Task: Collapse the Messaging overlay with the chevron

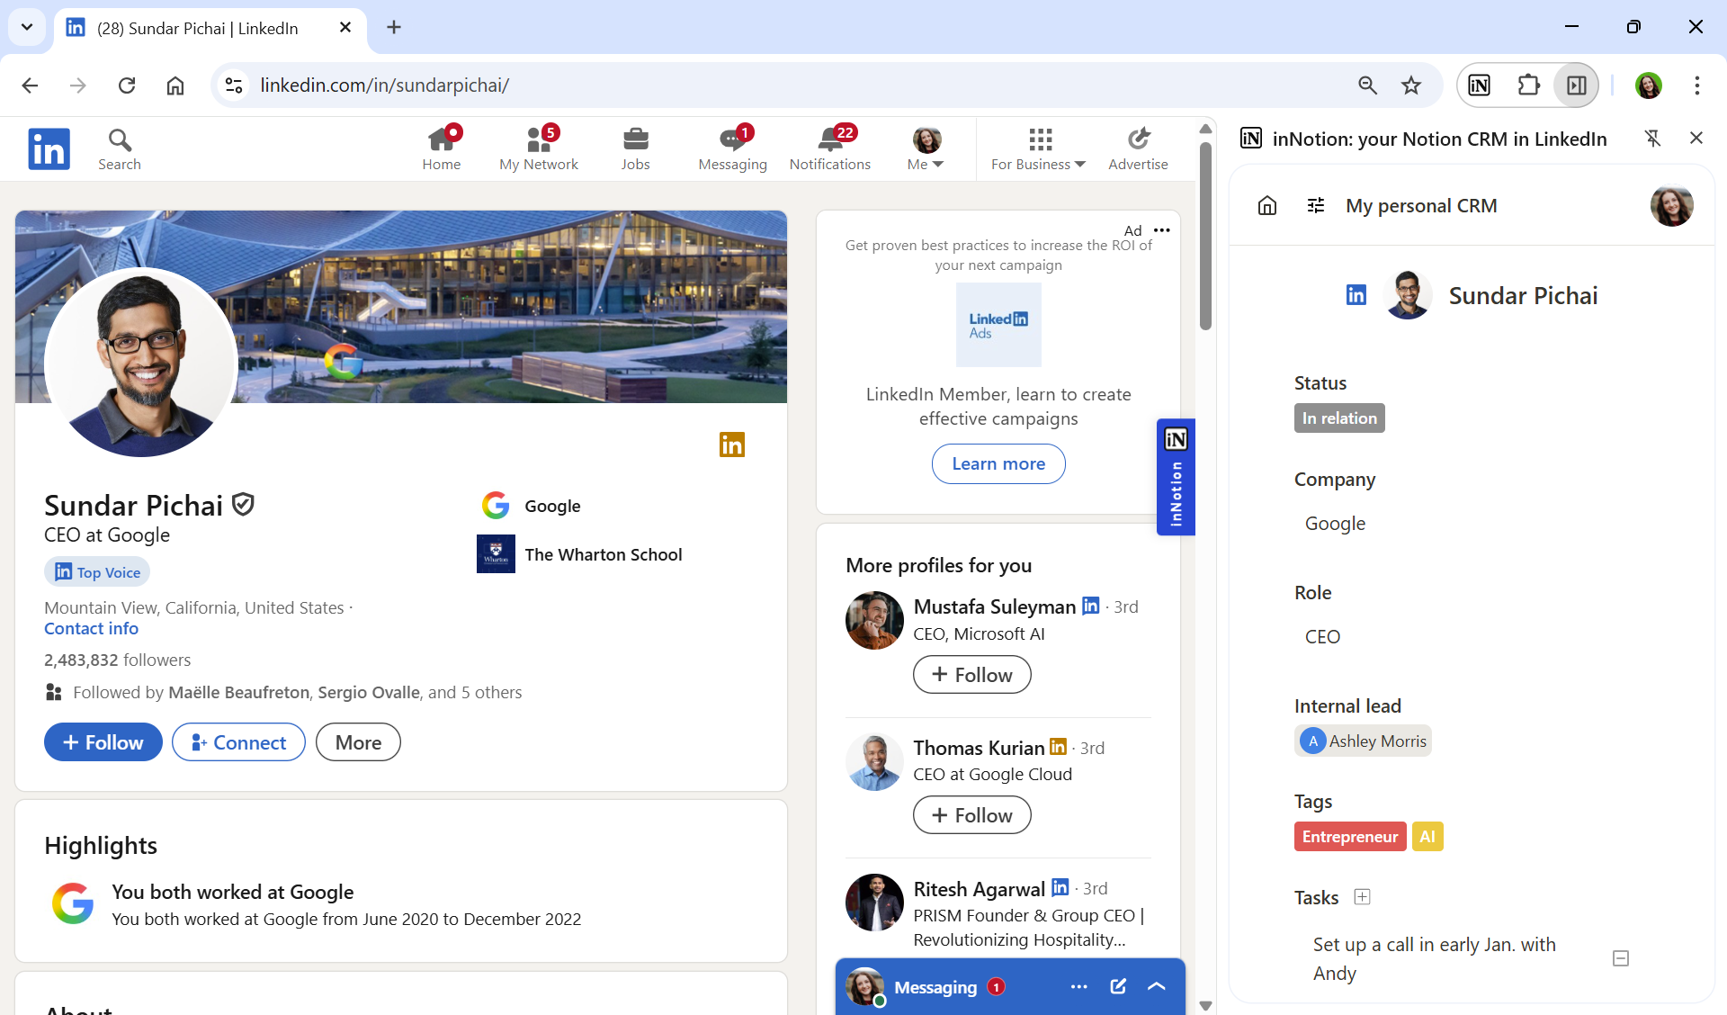Action: (1156, 986)
